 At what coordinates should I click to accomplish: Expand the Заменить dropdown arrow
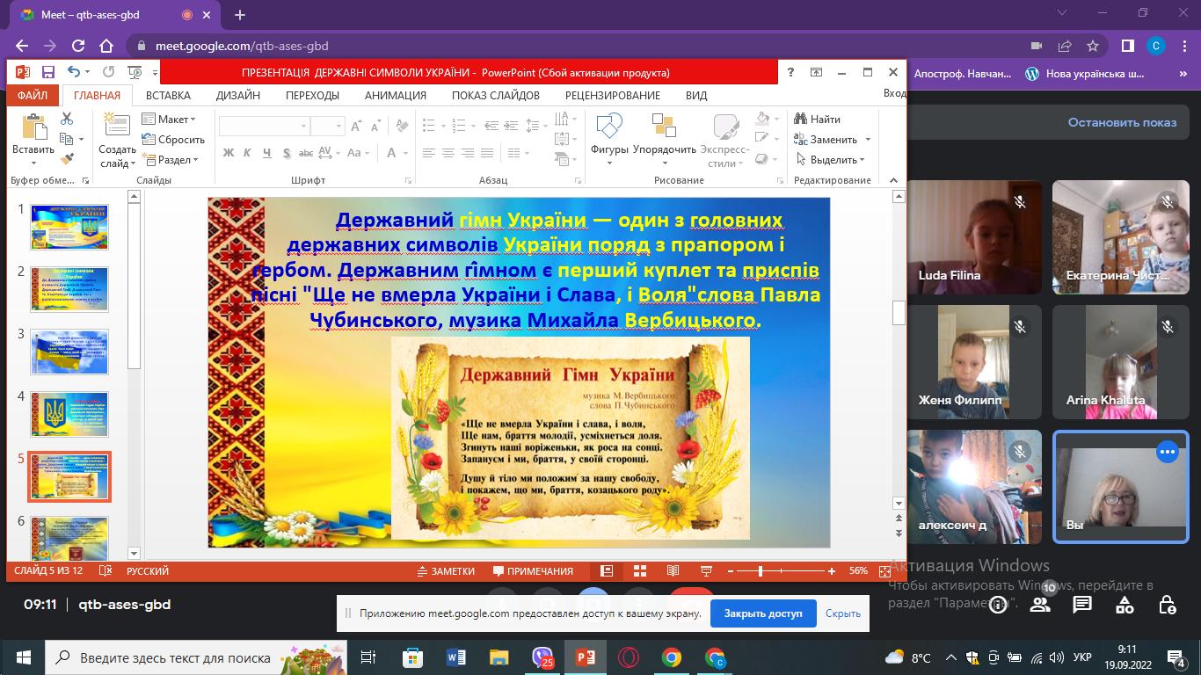coord(868,139)
